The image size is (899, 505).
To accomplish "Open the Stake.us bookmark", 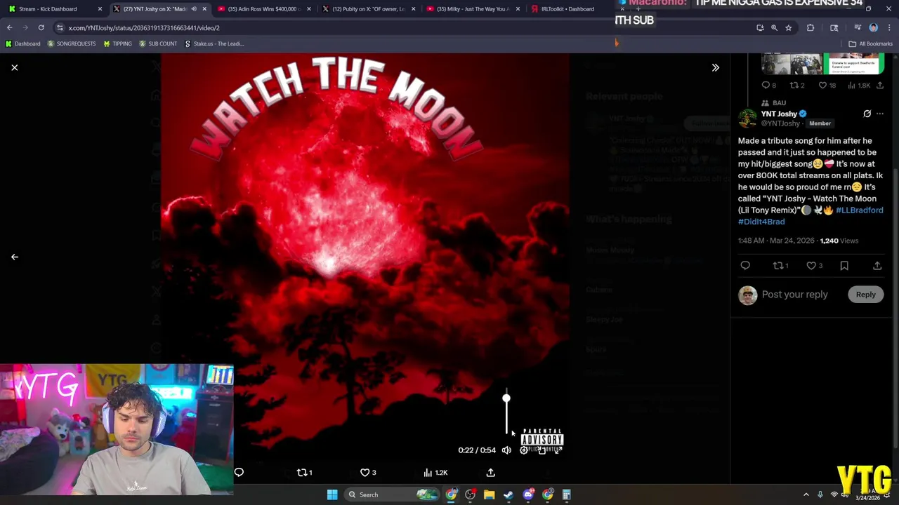I will [x=214, y=43].
